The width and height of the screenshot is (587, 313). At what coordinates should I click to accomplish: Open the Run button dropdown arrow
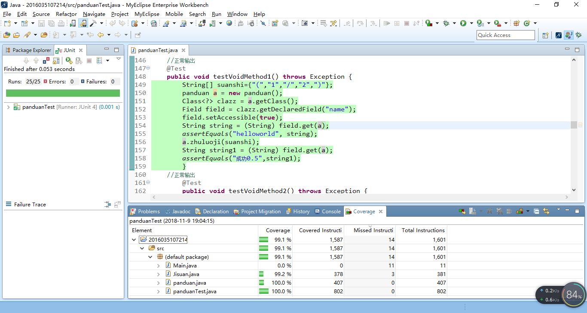pyautogui.click(x=471, y=23)
